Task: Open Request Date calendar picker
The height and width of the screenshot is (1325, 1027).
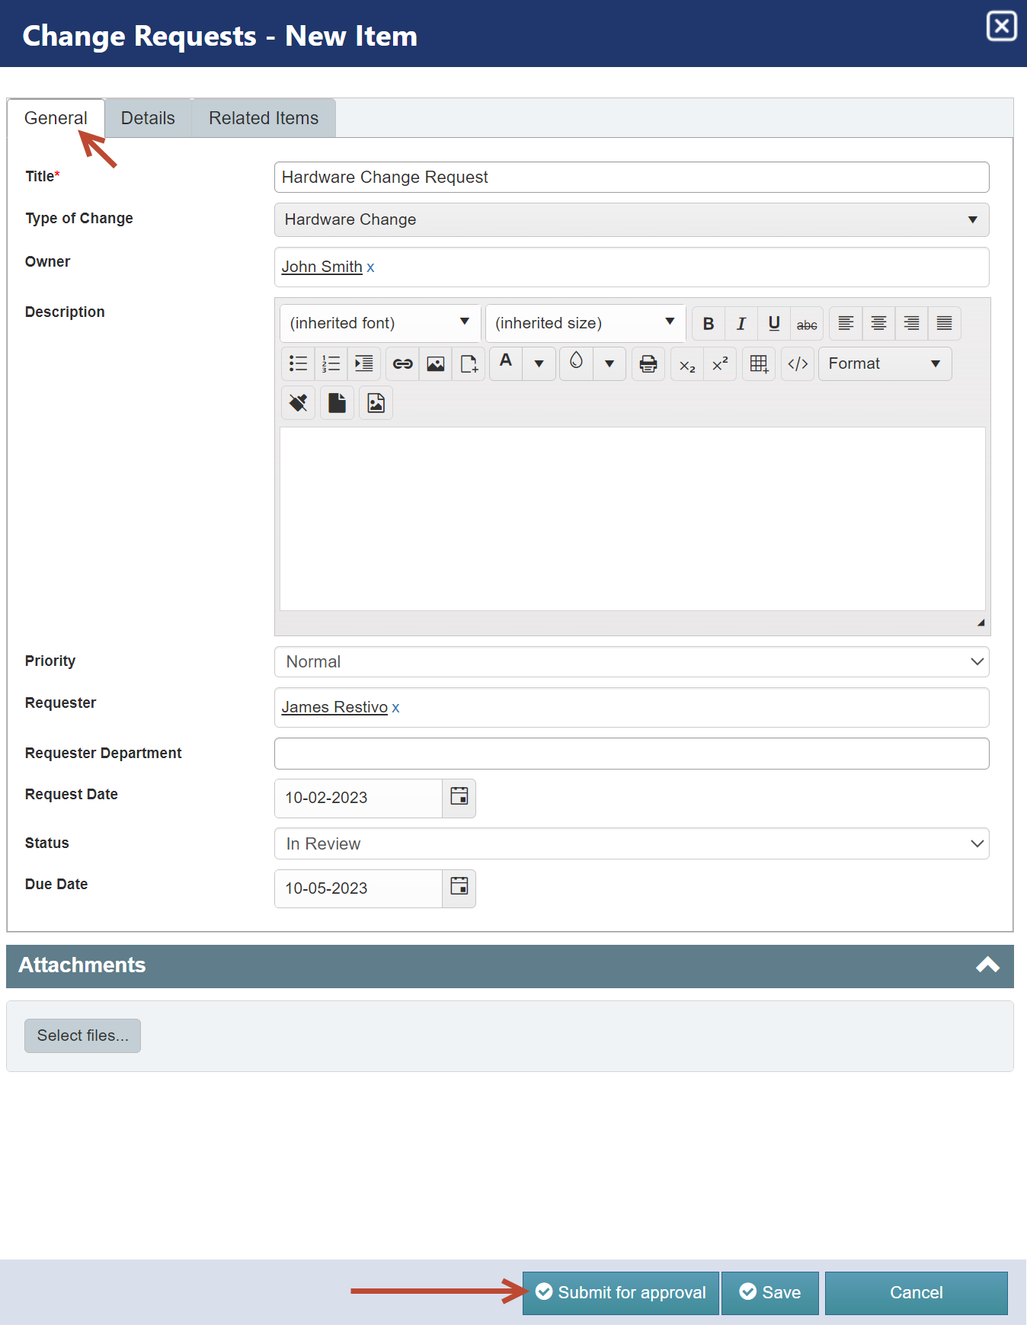Action: (x=459, y=798)
